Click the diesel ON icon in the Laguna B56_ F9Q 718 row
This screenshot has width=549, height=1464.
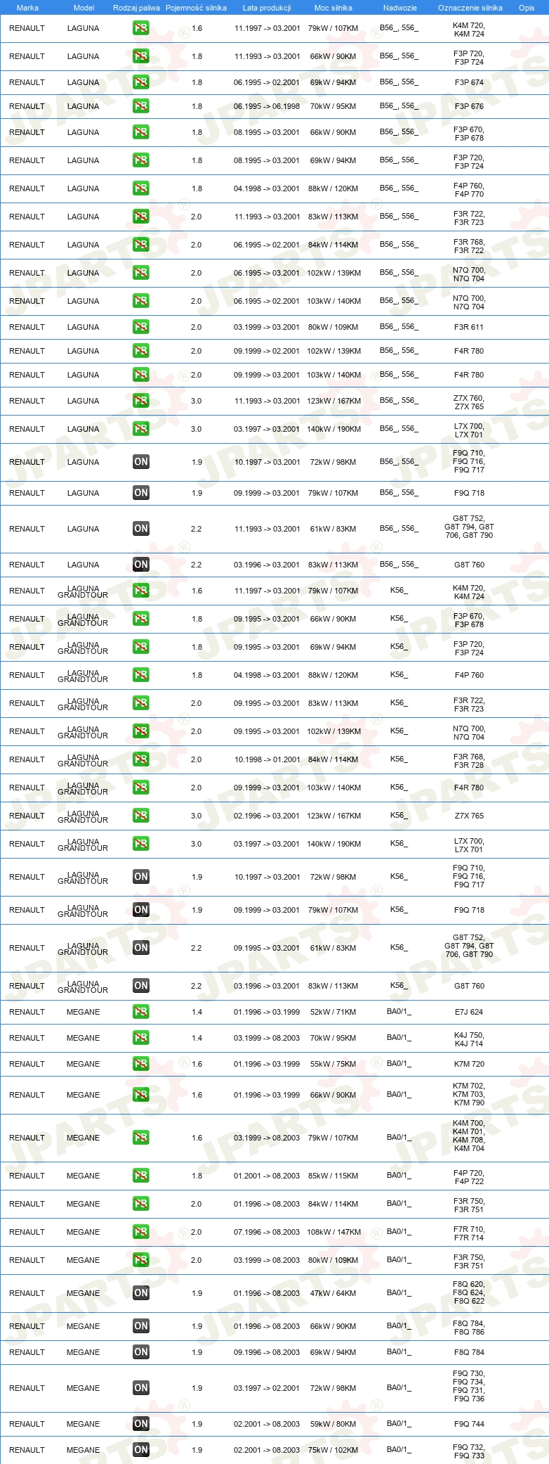[x=141, y=493]
